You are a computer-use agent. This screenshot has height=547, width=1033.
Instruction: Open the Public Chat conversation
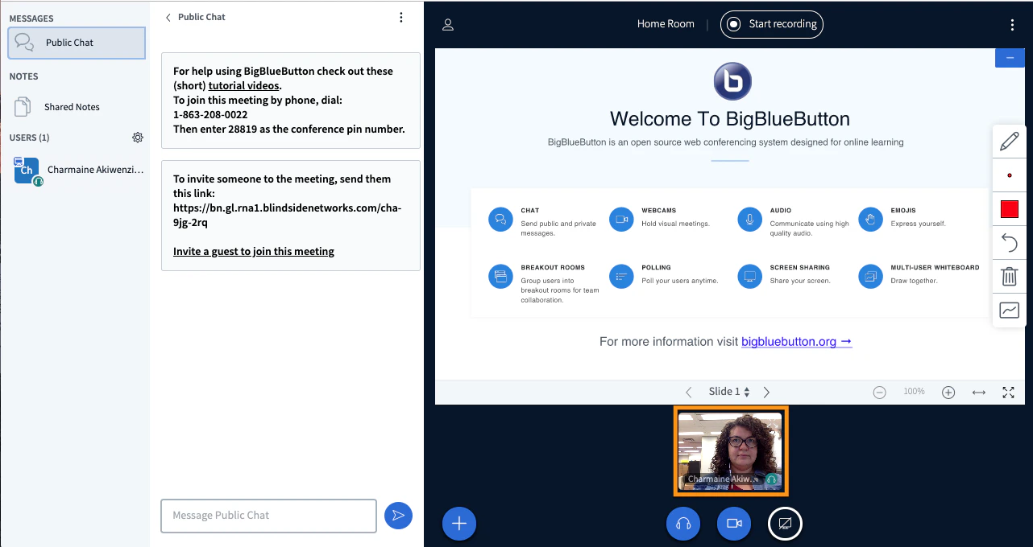click(77, 43)
